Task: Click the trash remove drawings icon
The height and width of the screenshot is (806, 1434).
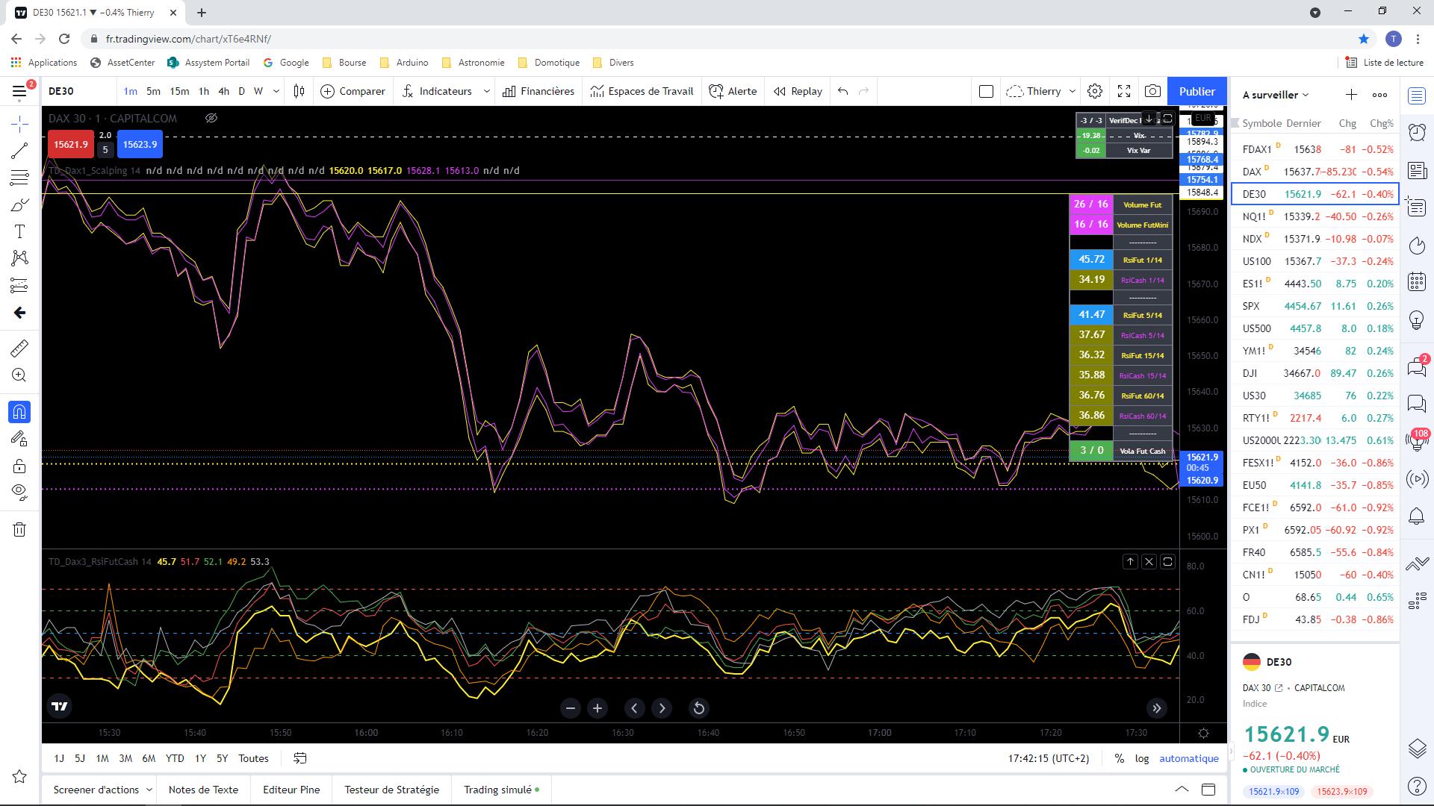Action: 19,530
